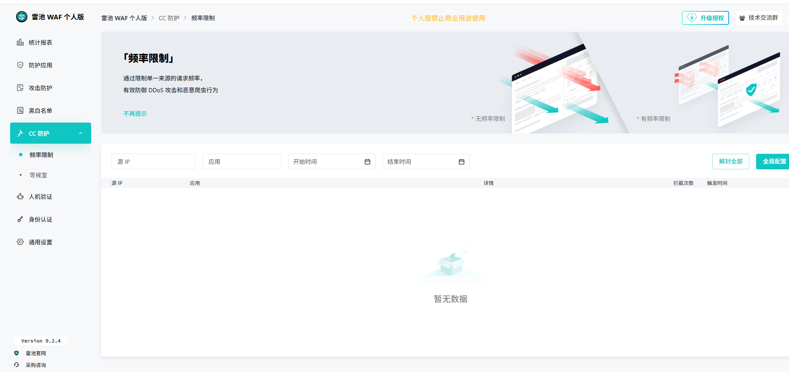789x372 pixels.
Task: Visit 雷池官网 link
Action: [36, 353]
